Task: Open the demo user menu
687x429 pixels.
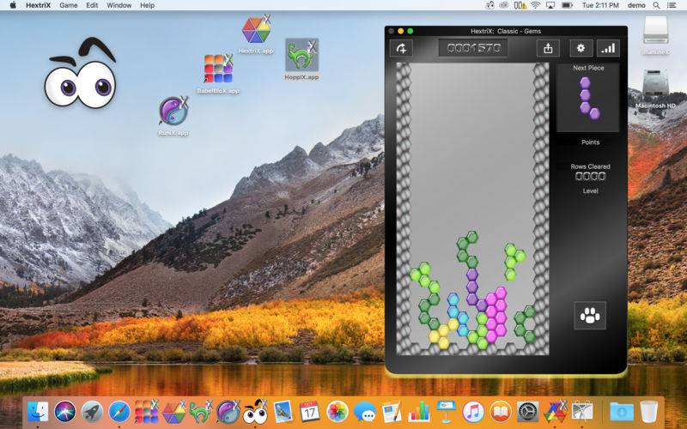Action: pyautogui.click(x=636, y=5)
